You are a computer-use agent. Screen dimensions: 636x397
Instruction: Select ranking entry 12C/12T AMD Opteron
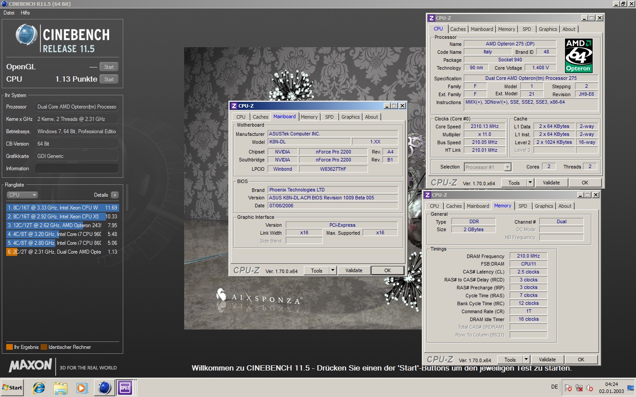(x=62, y=225)
